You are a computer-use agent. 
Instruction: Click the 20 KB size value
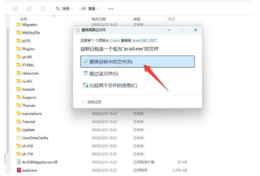182,162
